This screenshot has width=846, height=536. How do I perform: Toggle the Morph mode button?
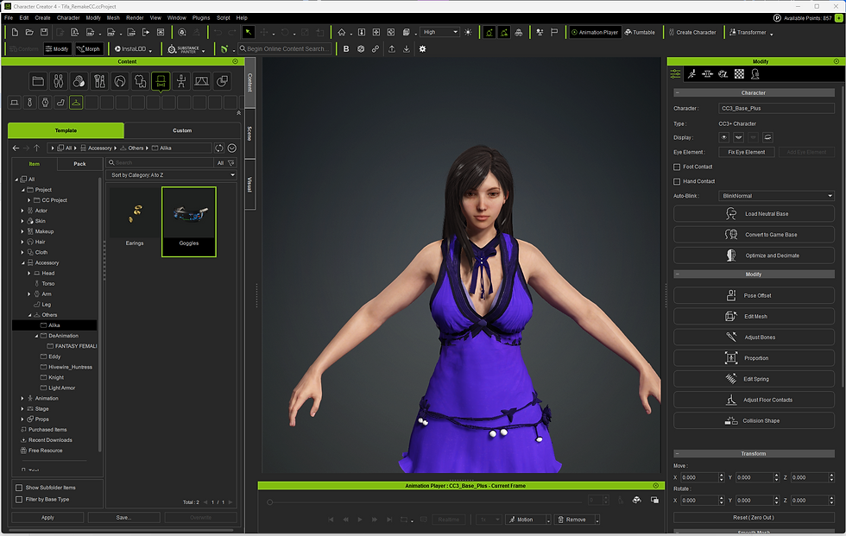pos(88,49)
